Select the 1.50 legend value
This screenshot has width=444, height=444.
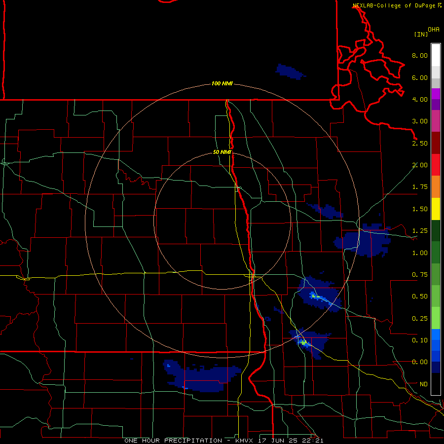[x=420, y=209]
